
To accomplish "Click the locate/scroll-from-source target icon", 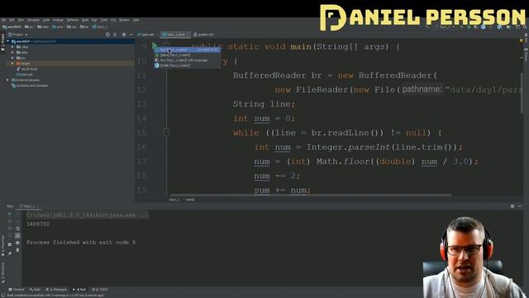I will (x=107, y=35).
